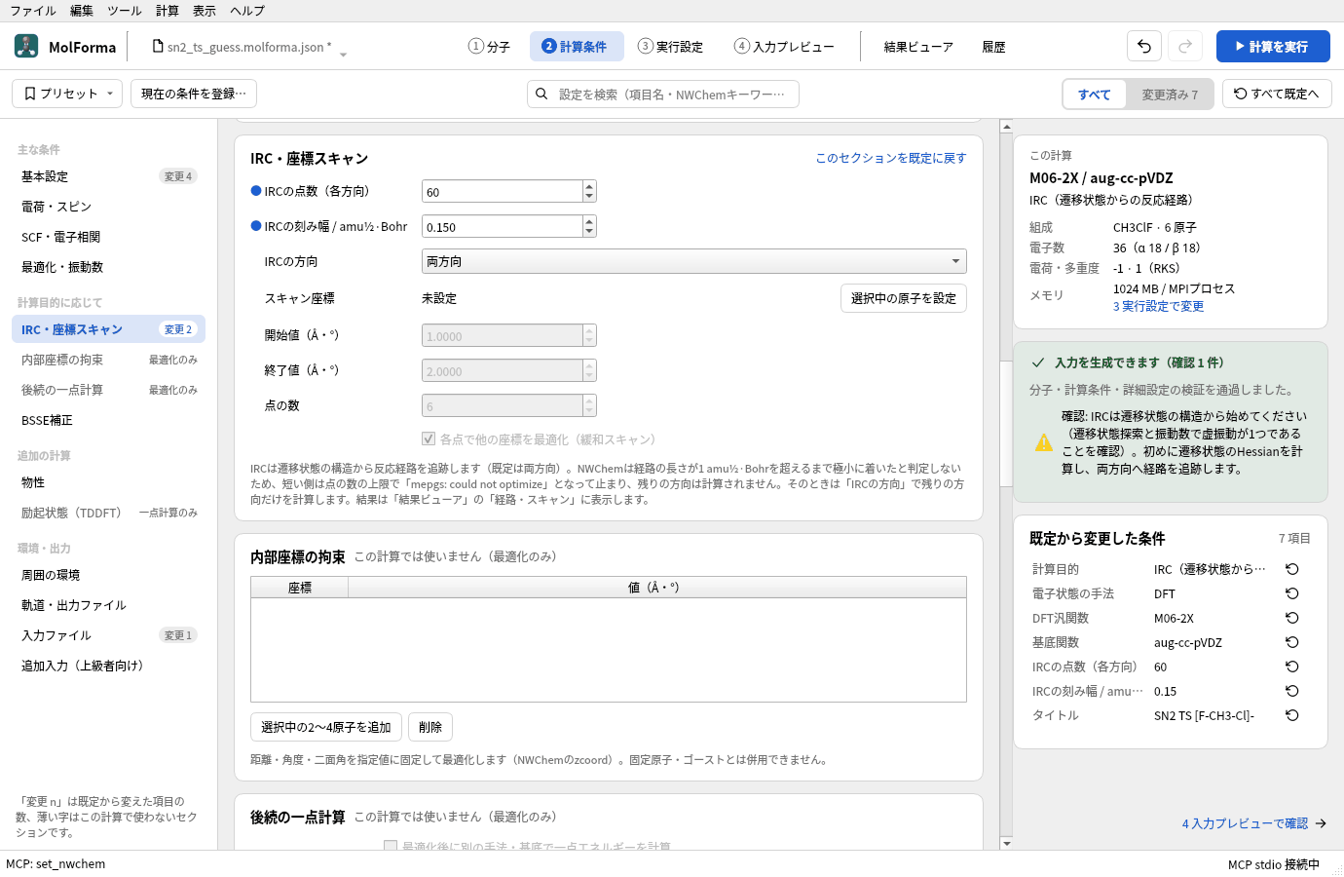Select 電荷・スピン in the sidebar
The image size is (1344, 877).
click(x=108, y=207)
